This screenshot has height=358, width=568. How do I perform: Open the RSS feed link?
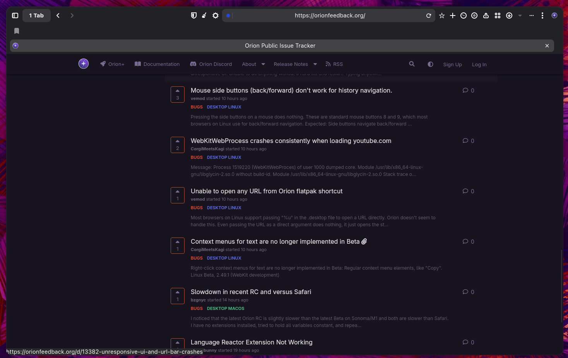coord(334,64)
